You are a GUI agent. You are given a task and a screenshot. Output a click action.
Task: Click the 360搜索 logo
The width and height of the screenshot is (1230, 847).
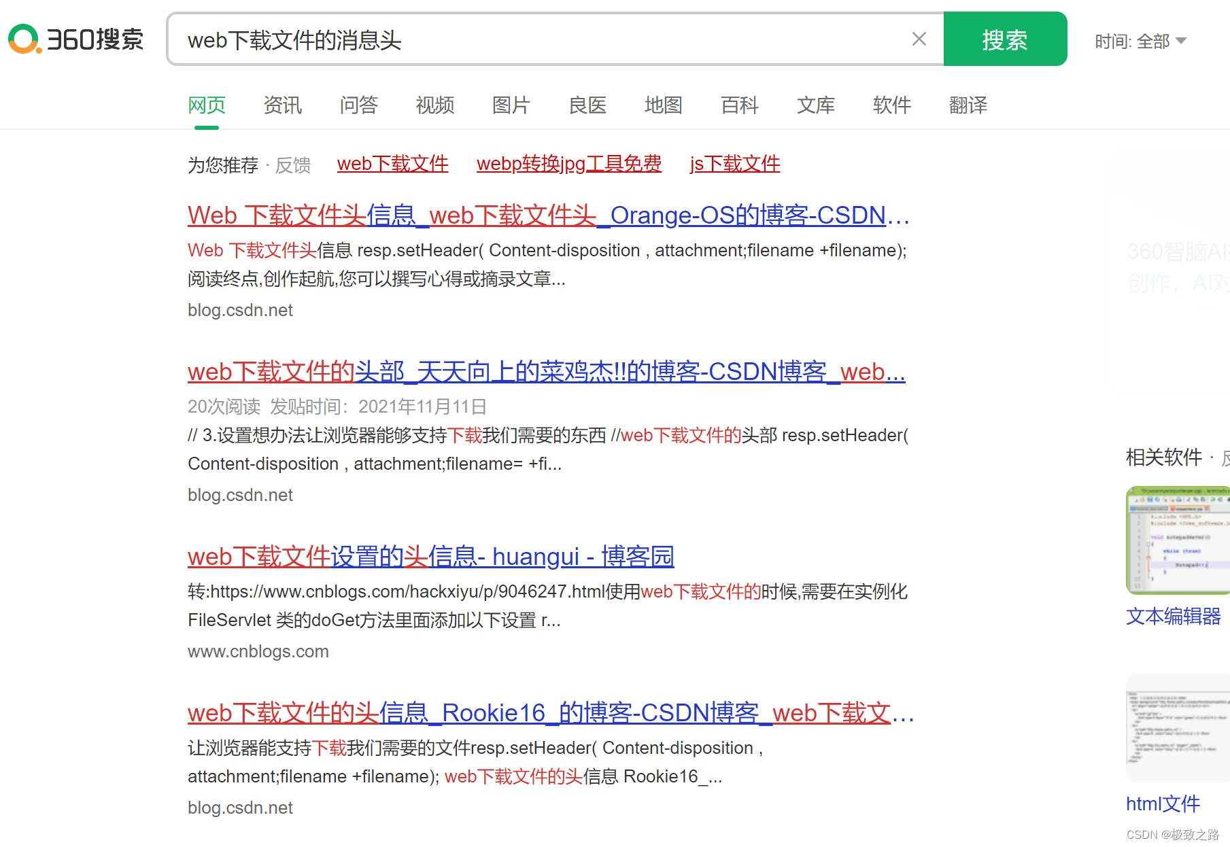[76, 39]
